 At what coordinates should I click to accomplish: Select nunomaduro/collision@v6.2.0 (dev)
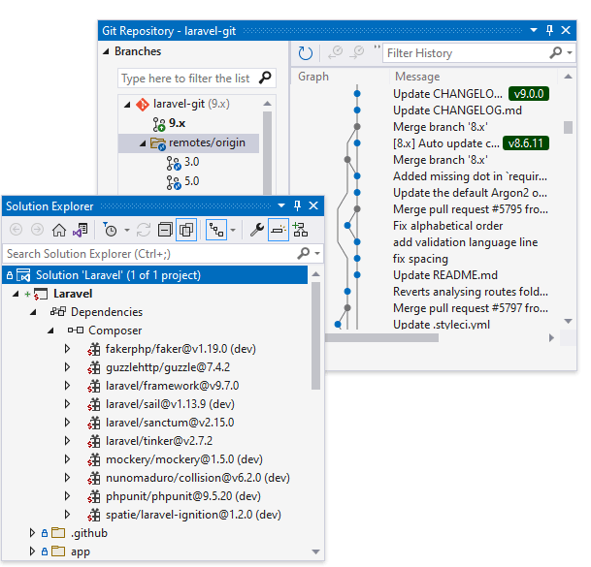point(198,478)
